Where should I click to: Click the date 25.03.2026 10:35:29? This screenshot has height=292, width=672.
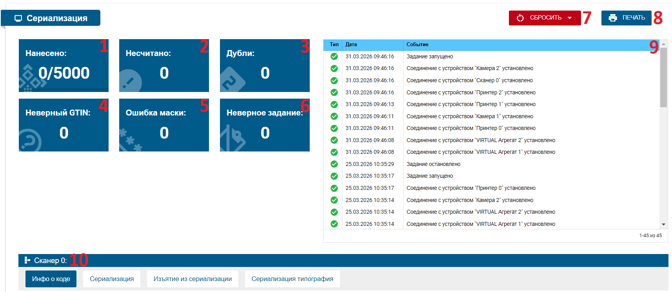(370, 164)
